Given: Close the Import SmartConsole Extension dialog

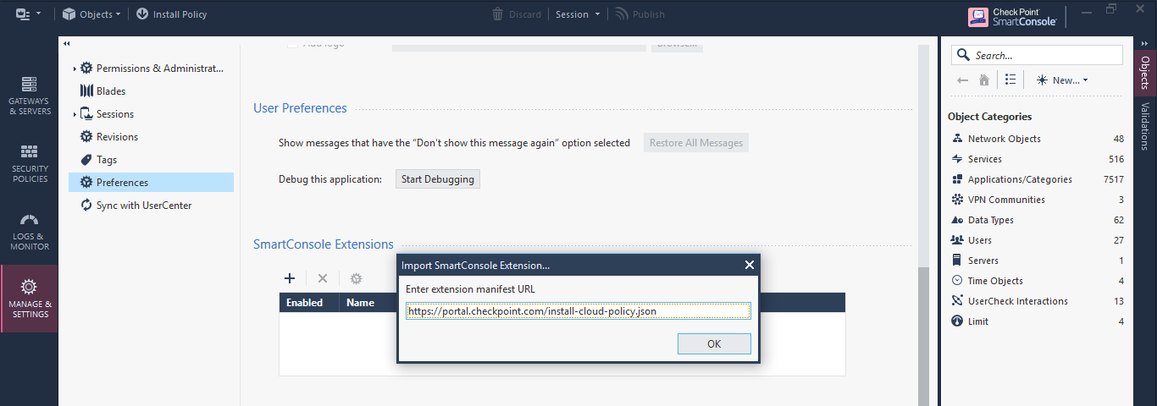Looking at the screenshot, I should click(749, 265).
